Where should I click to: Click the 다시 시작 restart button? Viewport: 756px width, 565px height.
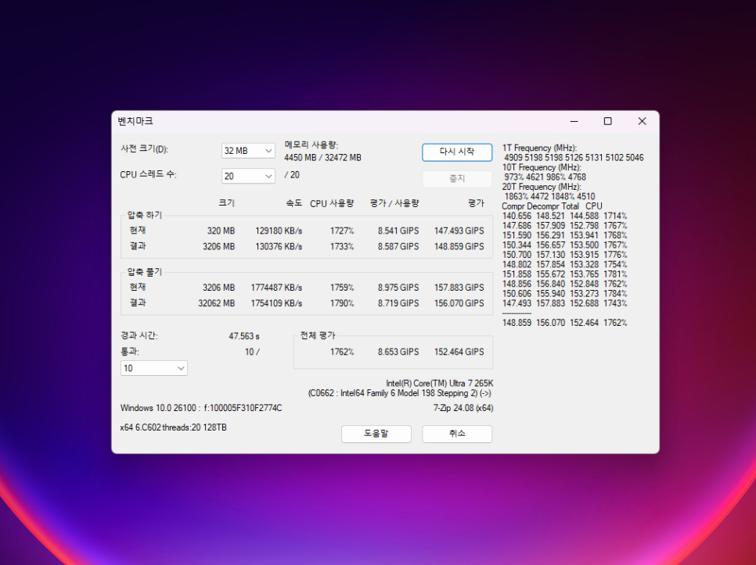point(457,152)
